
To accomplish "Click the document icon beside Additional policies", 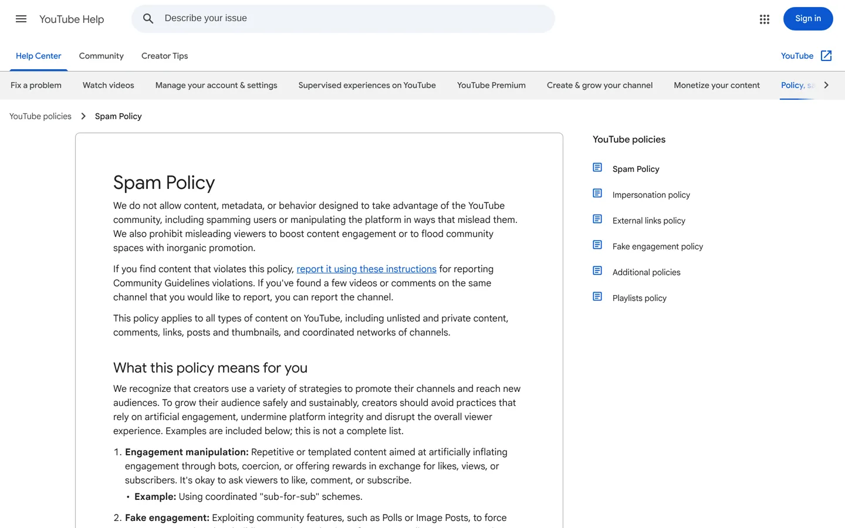I will tap(597, 271).
